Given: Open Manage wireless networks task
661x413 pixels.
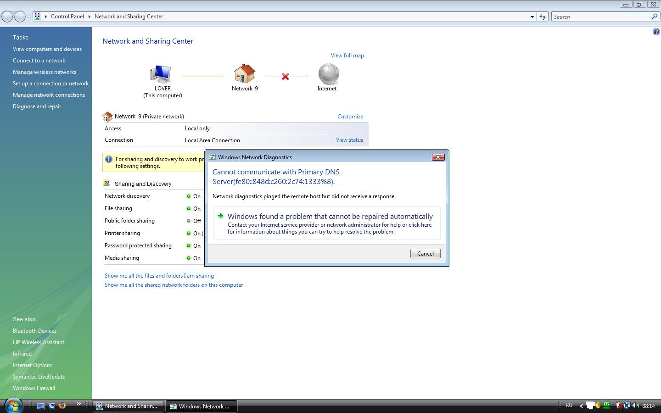Looking at the screenshot, I should pyautogui.click(x=45, y=72).
